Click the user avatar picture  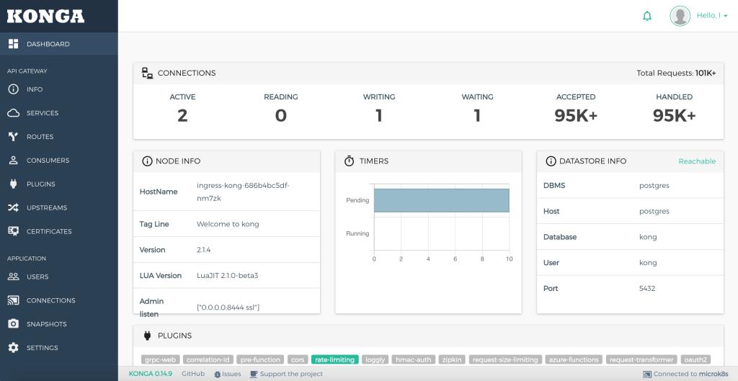[680, 16]
